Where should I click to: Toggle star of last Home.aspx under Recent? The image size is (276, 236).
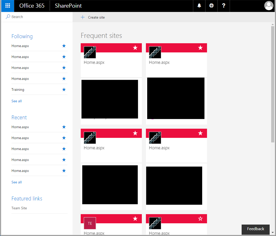[64, 171]
